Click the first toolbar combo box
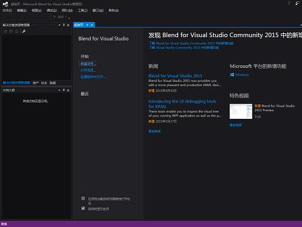 point(14,17)
